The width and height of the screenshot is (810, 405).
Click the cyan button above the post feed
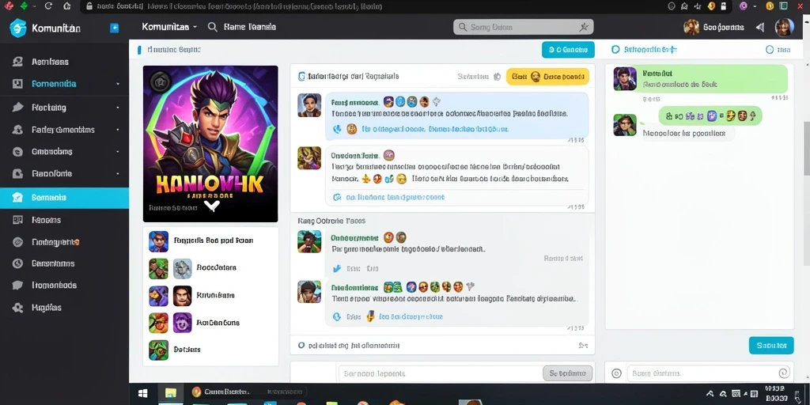(568, 50)
